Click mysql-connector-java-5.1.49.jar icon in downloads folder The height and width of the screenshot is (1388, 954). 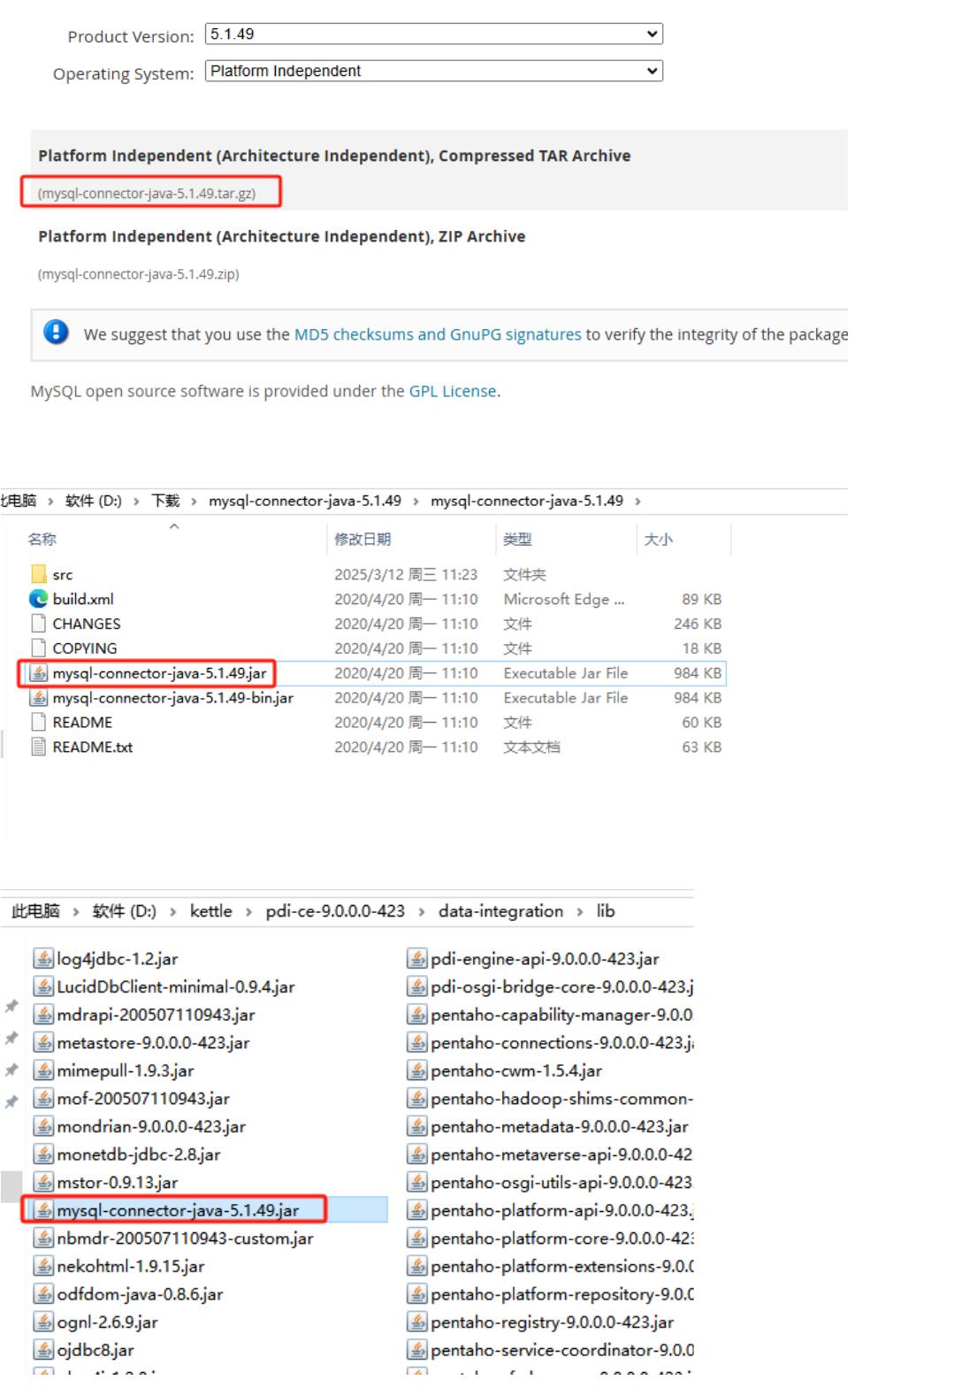pyautogui.click(x=38, y=673)
